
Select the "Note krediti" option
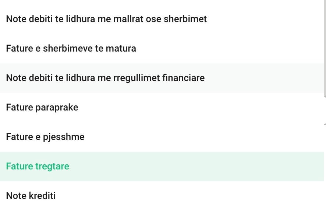(x=31, y=196)
